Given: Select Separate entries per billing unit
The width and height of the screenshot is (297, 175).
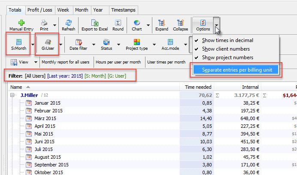Looking at the screenshot, I should [236, 69].
